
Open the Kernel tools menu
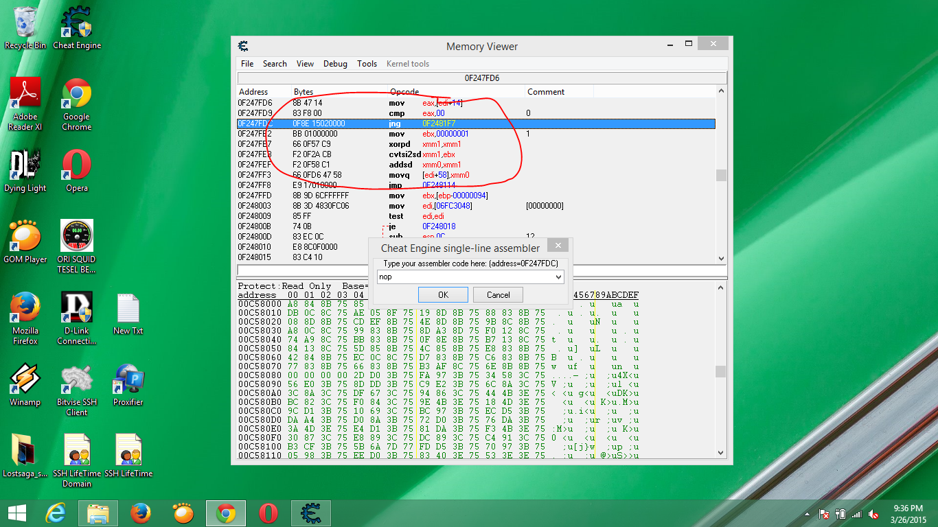(x=408, y=64)
